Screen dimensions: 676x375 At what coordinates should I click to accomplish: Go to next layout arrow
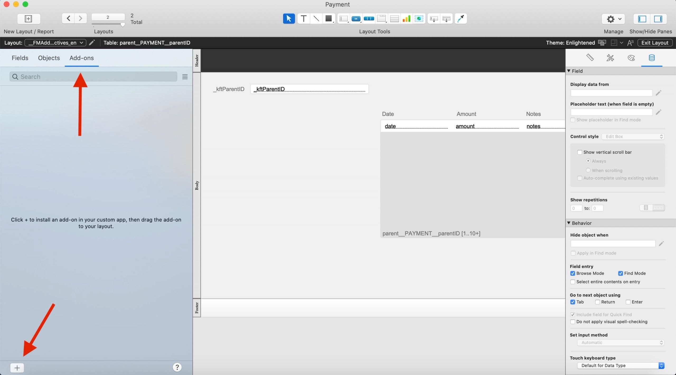pyautogui.click(x=81, y=18)
